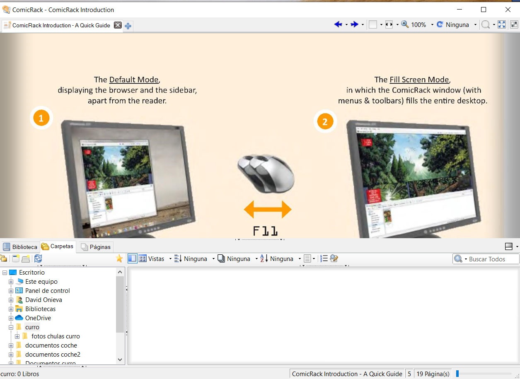Click the numbered list icon in browser toolbar
Viewport: 520px width, 379px height.
[x=324, y=259]
